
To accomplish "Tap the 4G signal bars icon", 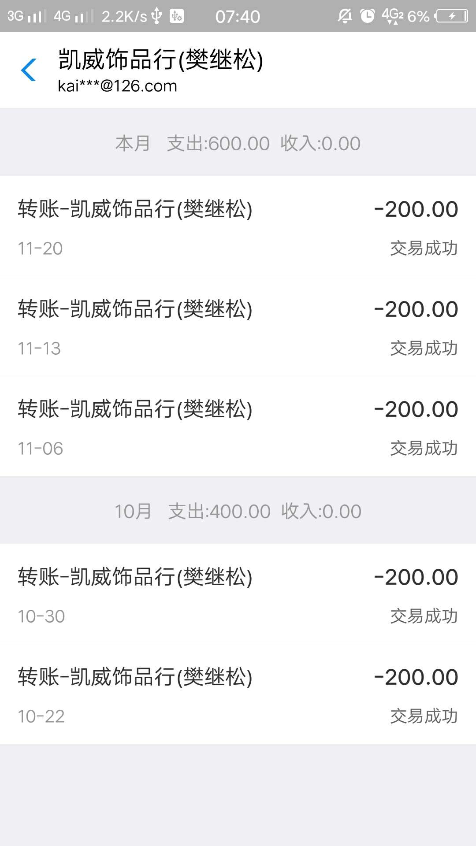I will [74, 16].
